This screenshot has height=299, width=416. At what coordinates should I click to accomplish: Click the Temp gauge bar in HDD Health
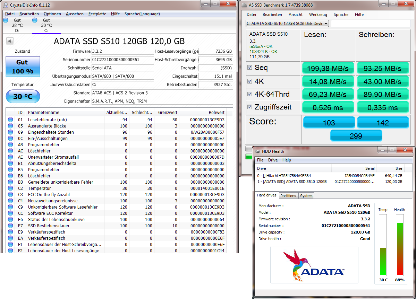(x=383, y=245)
